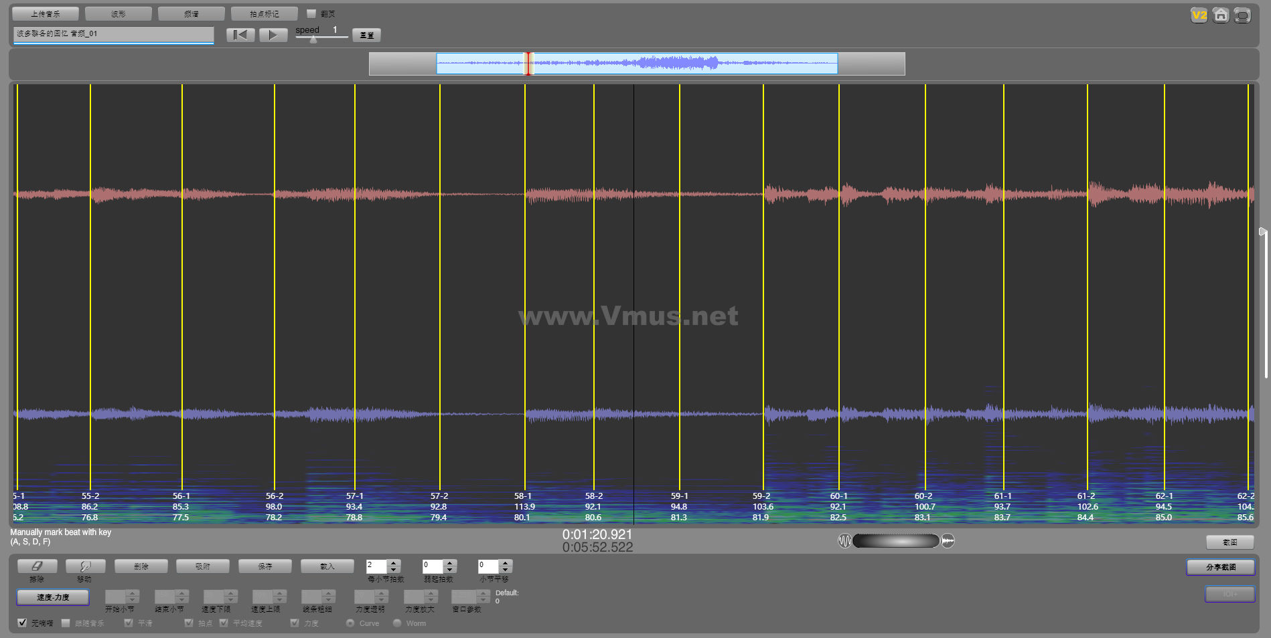This screenshot has width=1271, height=638.
Task: Increase the 小节平移 stepper value
Action: (x=506, y=562)
